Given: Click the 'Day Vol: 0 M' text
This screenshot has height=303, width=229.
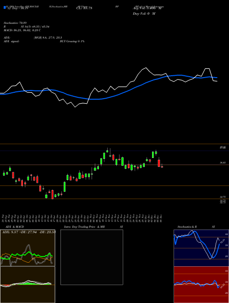Looking at the screenshot, I should (144, 14).
